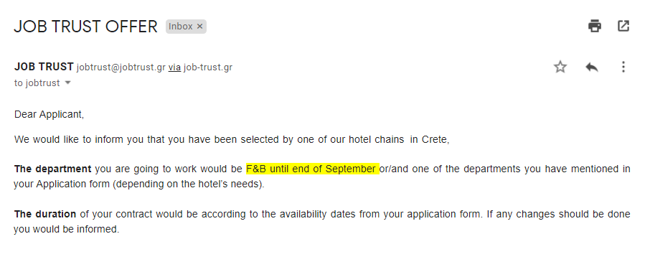Click the text 'you would be informed.'
Viewport: 650px width, 272px height.
(66, 229)
